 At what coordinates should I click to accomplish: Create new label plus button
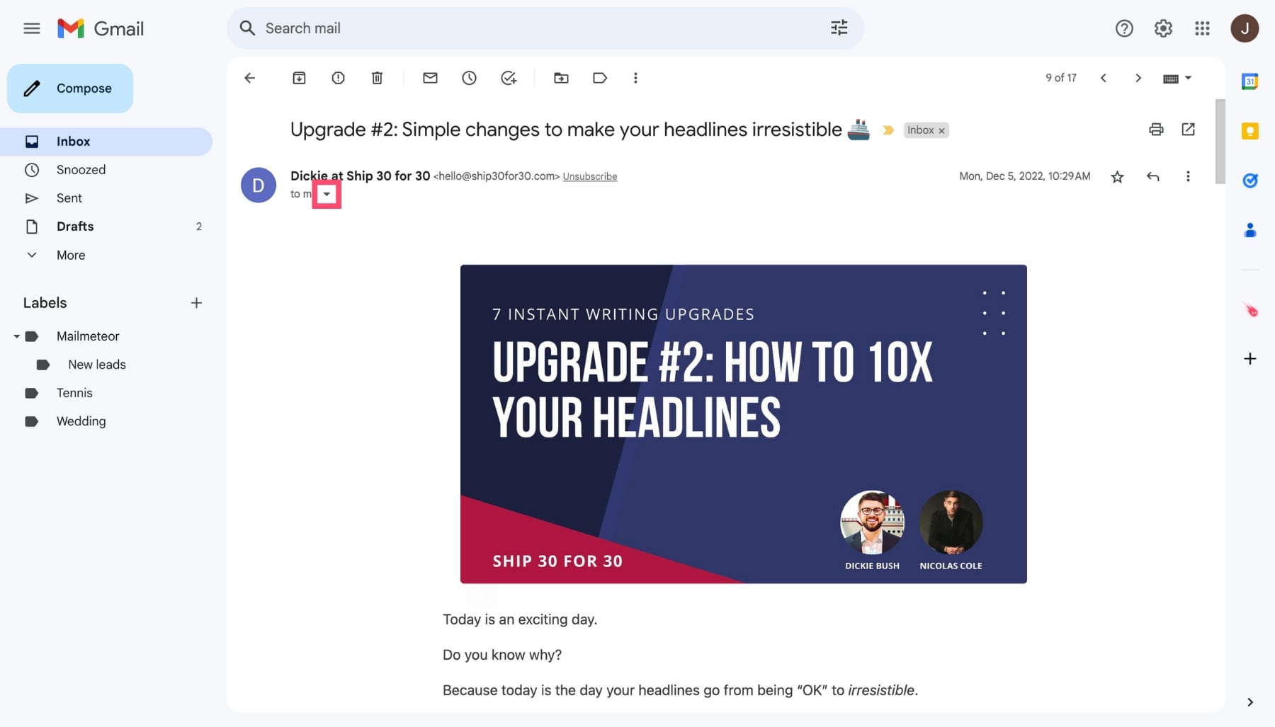click(196, 303)
